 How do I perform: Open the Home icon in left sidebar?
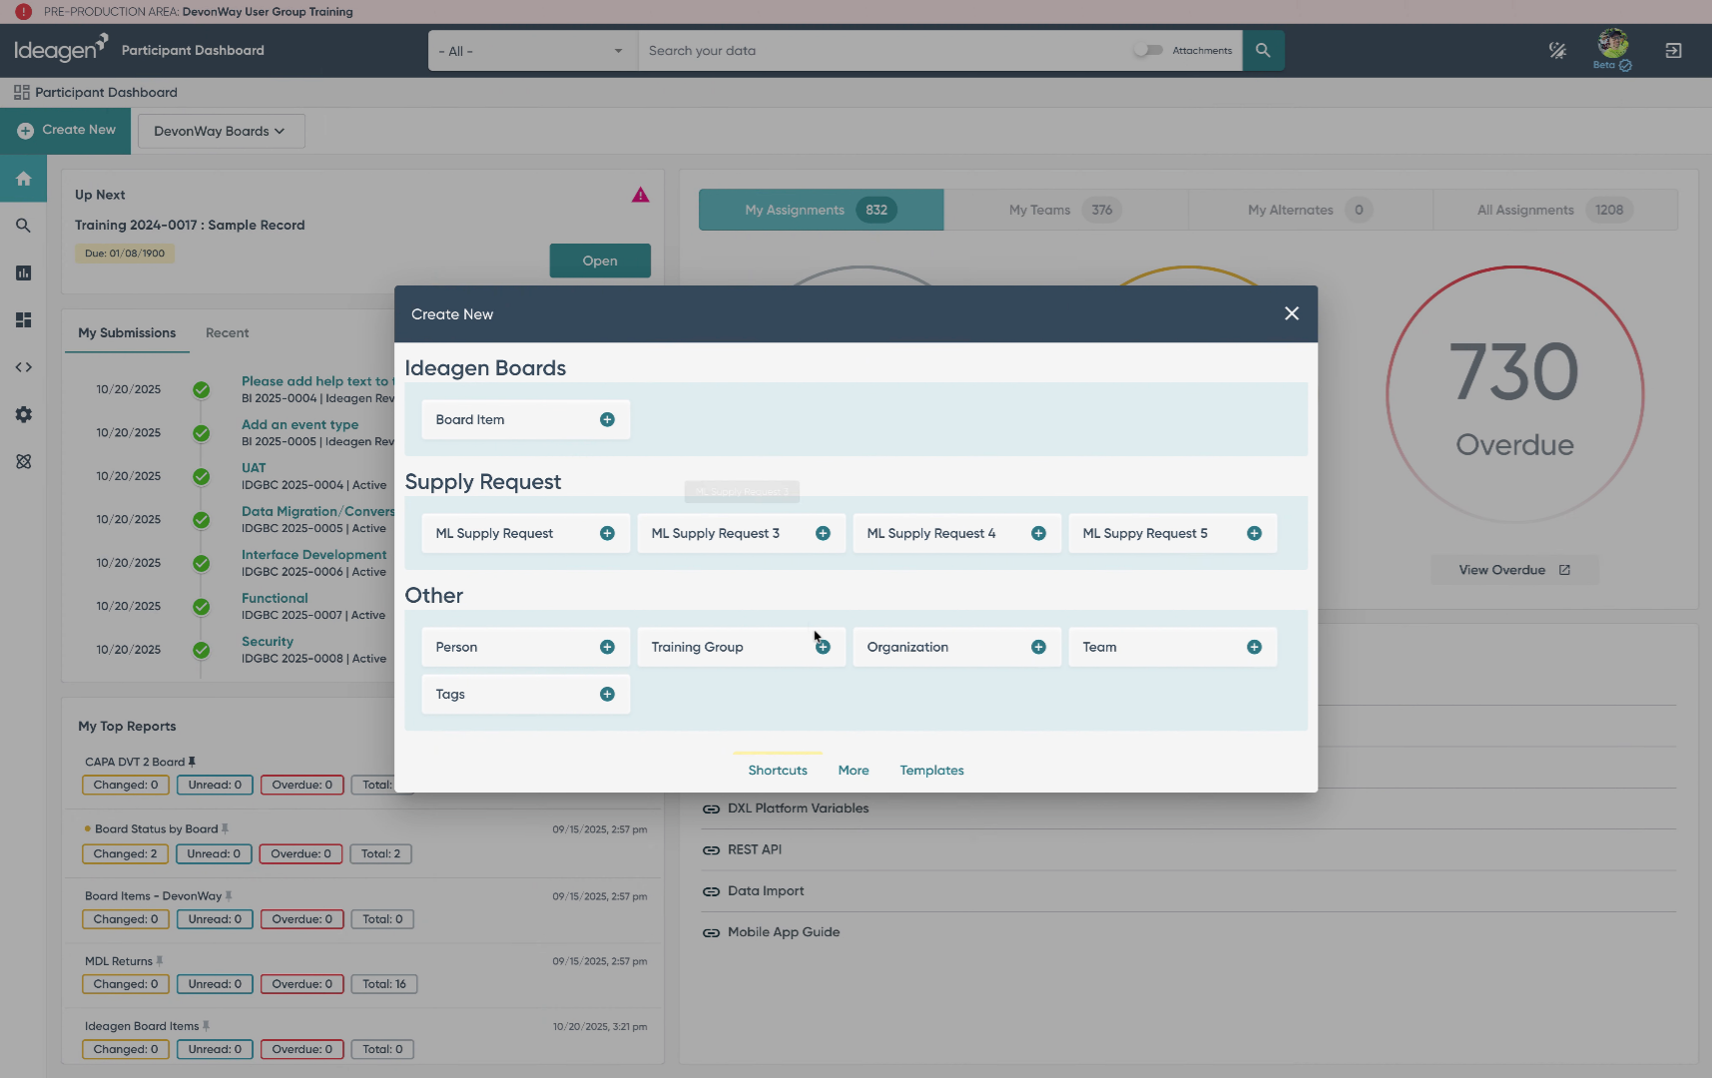point(24,180)
